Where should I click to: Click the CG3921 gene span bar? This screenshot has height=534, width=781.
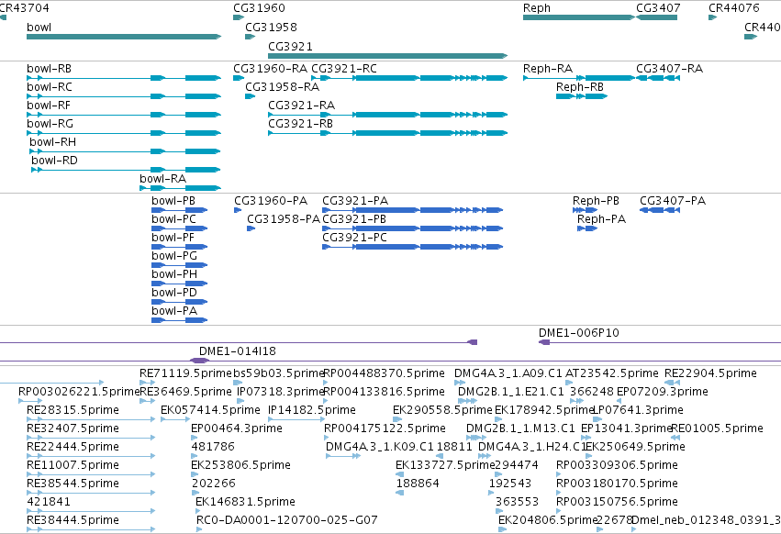pyautogui.click(x=387, y=56)
